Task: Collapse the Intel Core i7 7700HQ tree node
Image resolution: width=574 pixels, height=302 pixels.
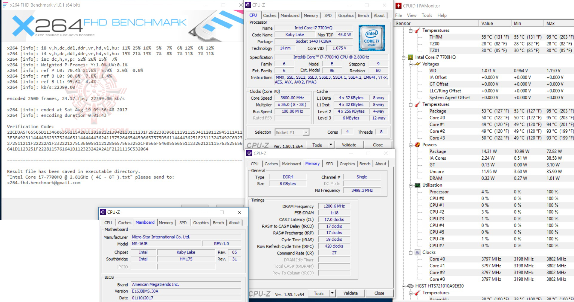Action: click(x=404, y=57)
